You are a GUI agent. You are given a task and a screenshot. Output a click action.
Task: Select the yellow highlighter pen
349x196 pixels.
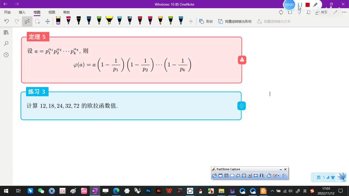[x=109, y=21]
